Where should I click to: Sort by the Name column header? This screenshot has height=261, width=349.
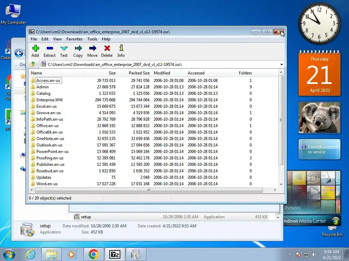56,73
